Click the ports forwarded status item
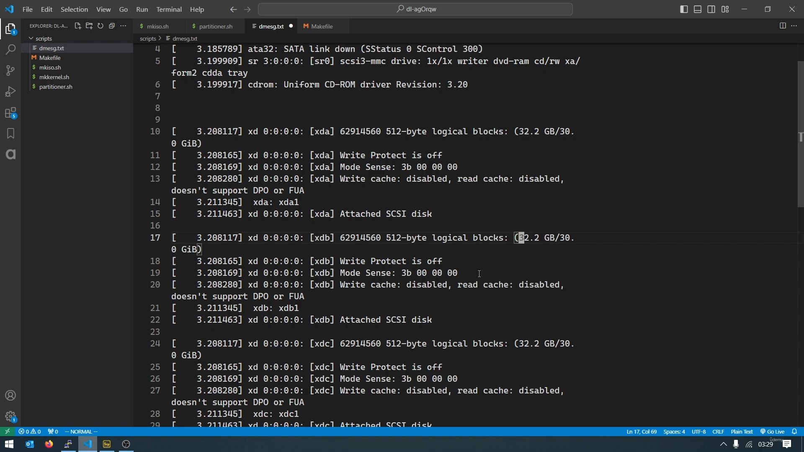 point(53,431)
